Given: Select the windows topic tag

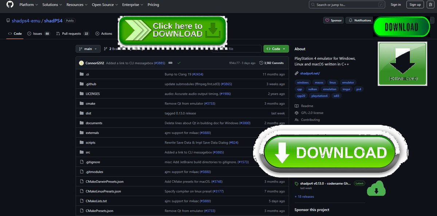Looking at the screenshot, I should pyautogui.click(x=303, y=83).
